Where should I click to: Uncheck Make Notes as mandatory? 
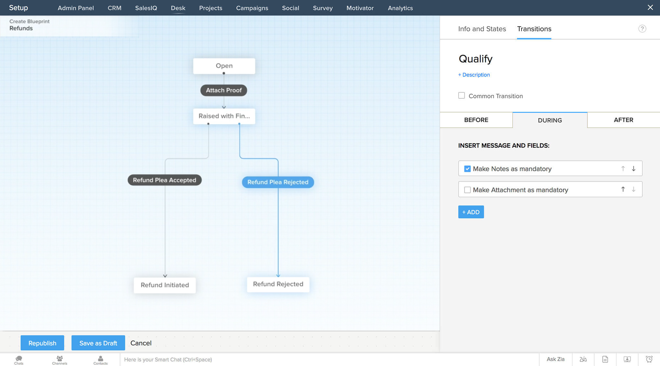point(467,169)
